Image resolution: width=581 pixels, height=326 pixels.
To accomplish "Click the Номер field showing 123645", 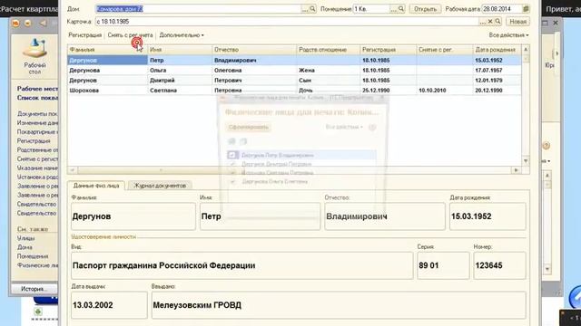I will (x=499, y=265).
